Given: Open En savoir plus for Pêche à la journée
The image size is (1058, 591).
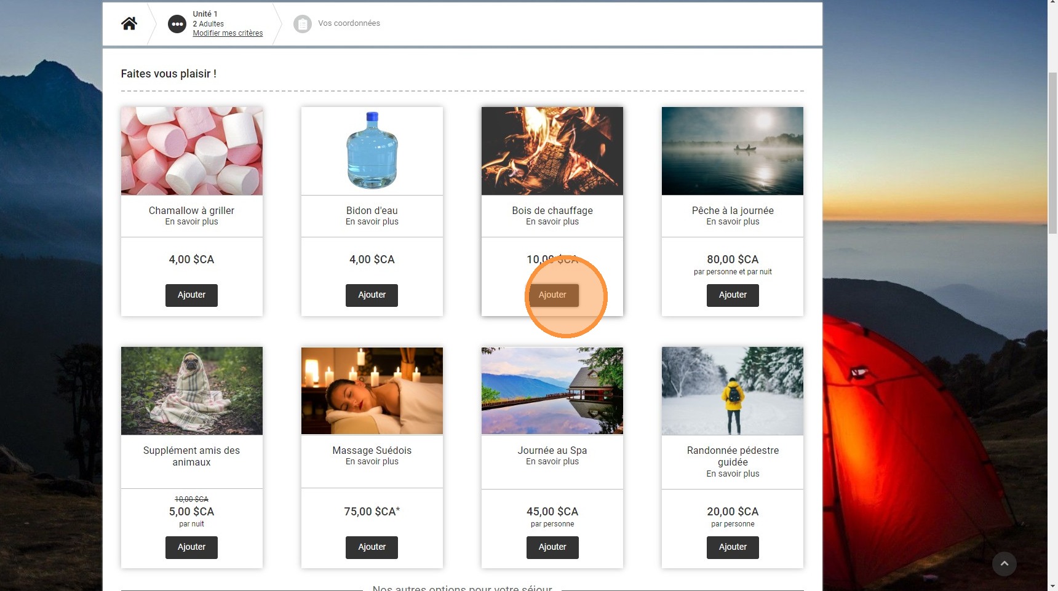Looking at the screenshot, I should [x=733, y=222].
